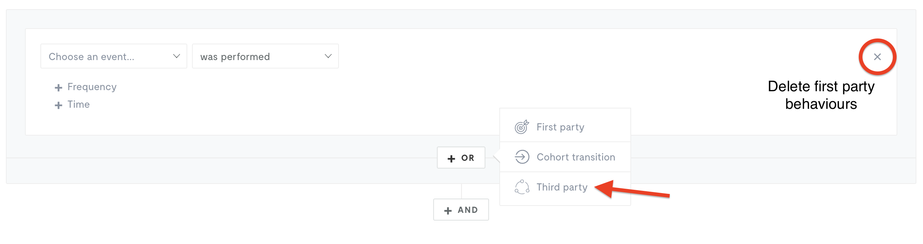
Task: Add a Frequency filter
Action: click(x=86, y=87)
